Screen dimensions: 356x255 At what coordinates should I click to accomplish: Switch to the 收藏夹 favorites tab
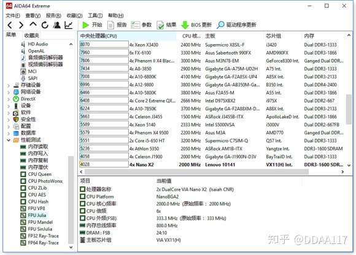31,36
